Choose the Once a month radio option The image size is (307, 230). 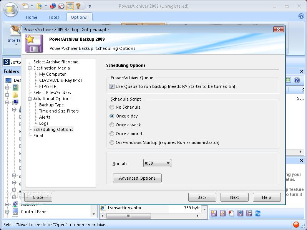[111, 134]
